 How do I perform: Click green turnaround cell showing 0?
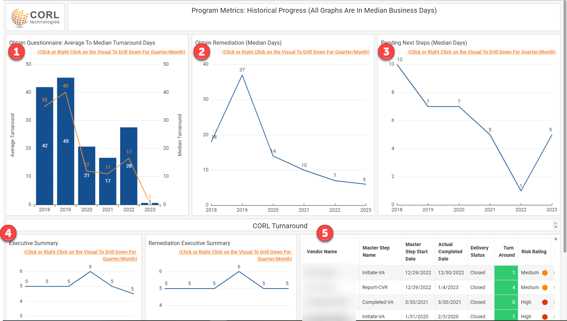point(506,302)
